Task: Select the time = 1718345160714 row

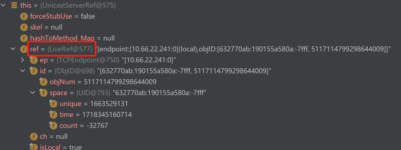Action: click(96, 115)
